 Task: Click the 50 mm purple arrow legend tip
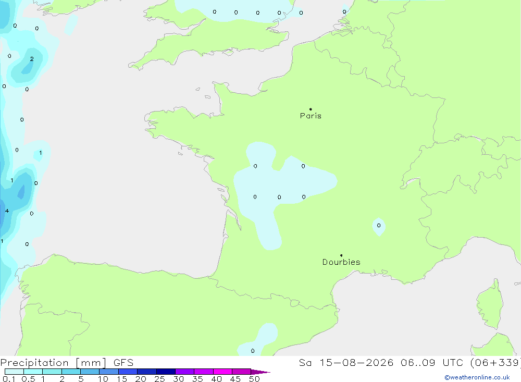click(x=260, y=372)
